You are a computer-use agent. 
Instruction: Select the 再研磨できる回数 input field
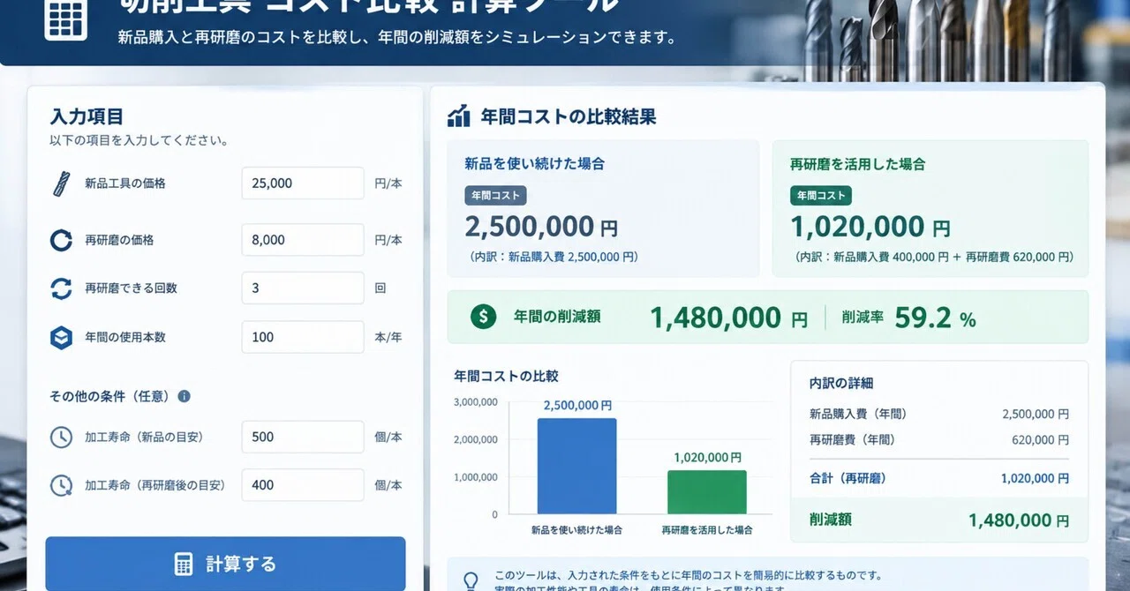[x=303, y=288]
